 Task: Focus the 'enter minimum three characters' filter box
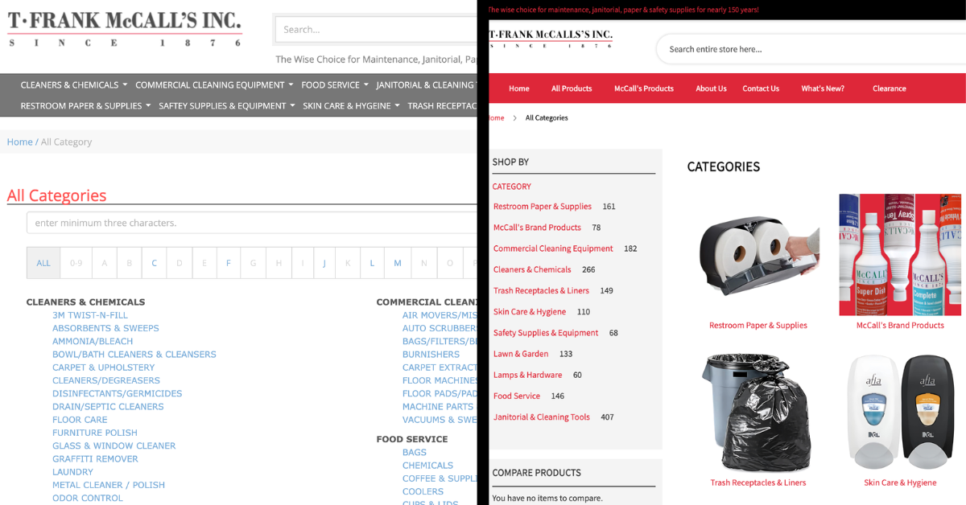click(x=252, y=223)
